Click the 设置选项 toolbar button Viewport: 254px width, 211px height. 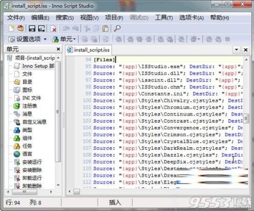pyautogui.click(x=24, y=39)
